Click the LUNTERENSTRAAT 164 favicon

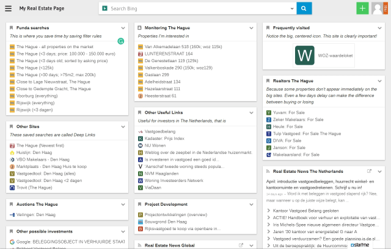coord(141,54)
